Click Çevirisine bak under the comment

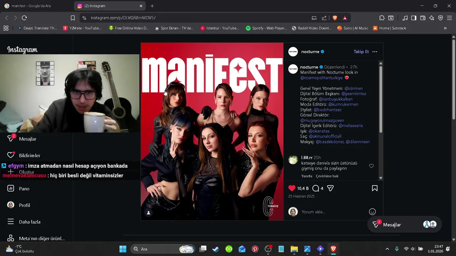pyautogui.click(x=327, y=176)
